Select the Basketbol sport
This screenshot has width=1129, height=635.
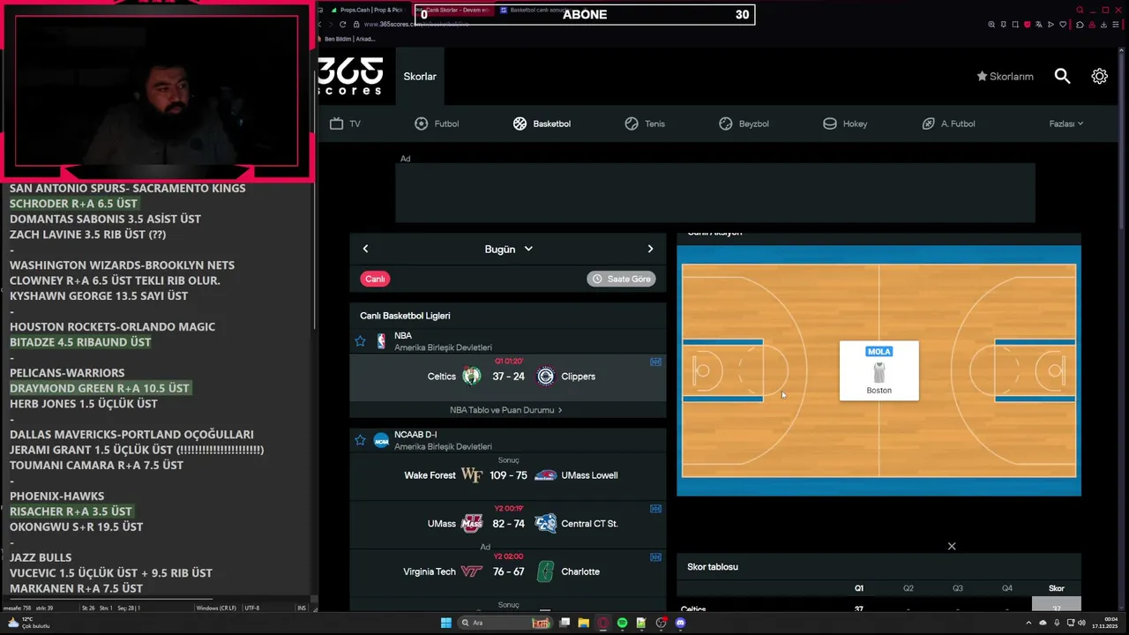(542, 123)
